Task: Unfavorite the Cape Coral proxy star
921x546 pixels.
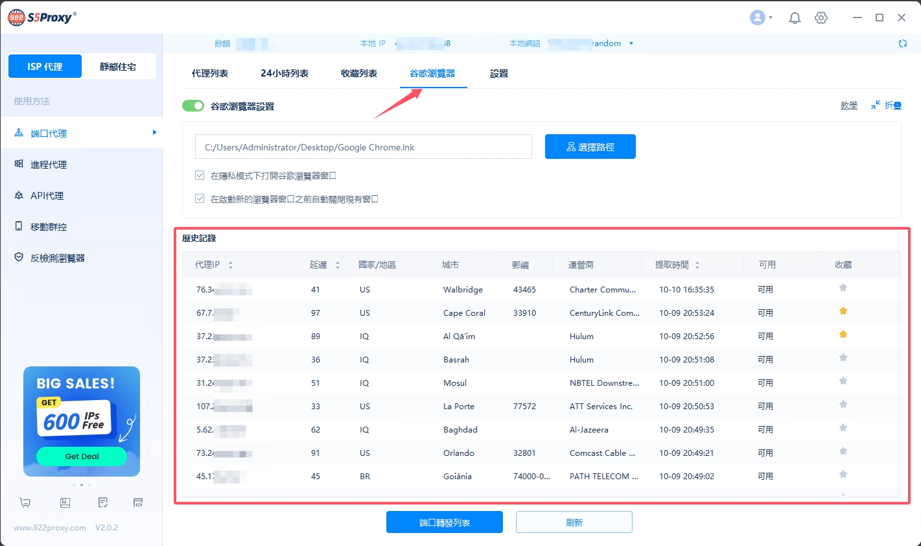Action: [x=843, y=311]
